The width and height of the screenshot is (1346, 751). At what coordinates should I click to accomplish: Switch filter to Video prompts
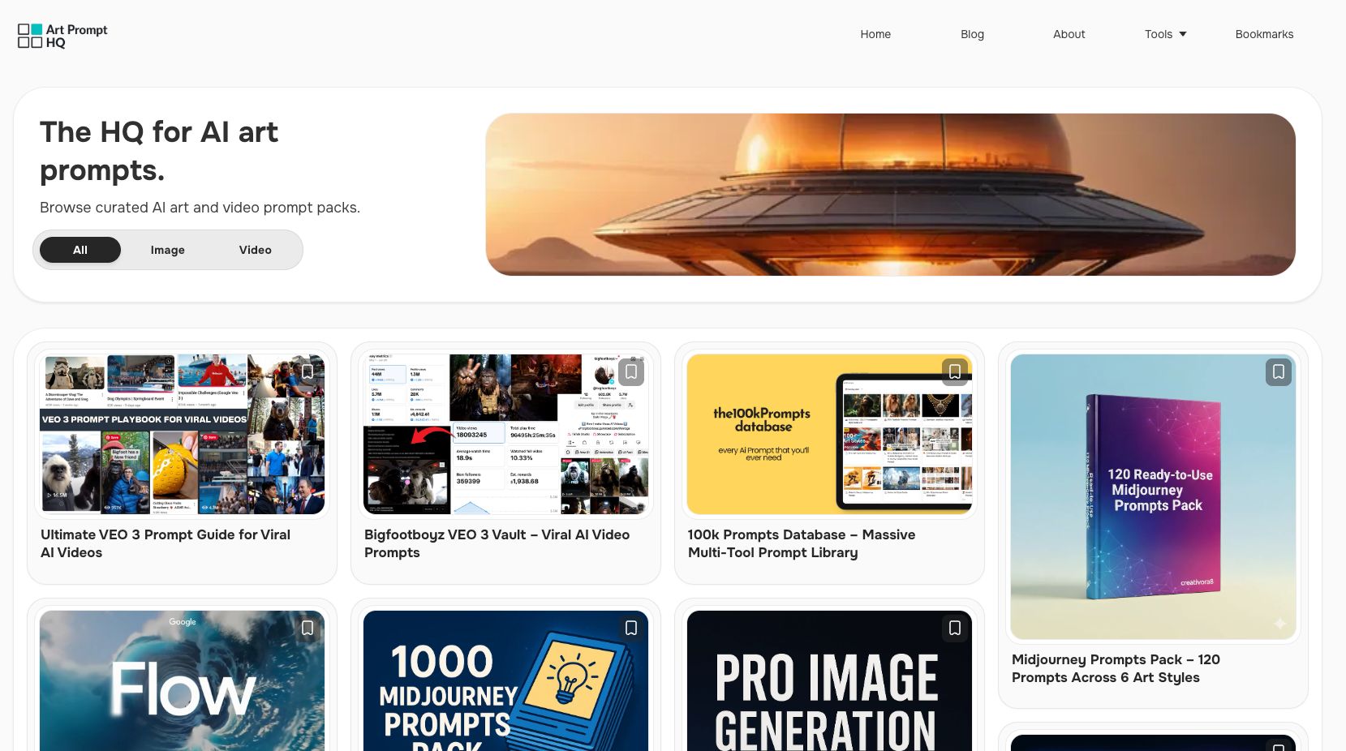coord(256,250)
